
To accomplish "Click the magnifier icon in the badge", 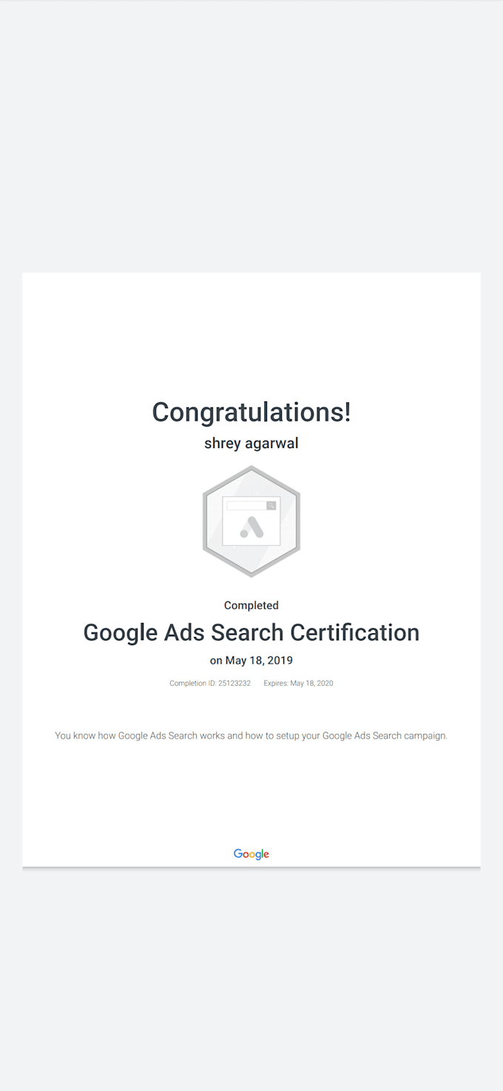I will click(x=271, y=506).
